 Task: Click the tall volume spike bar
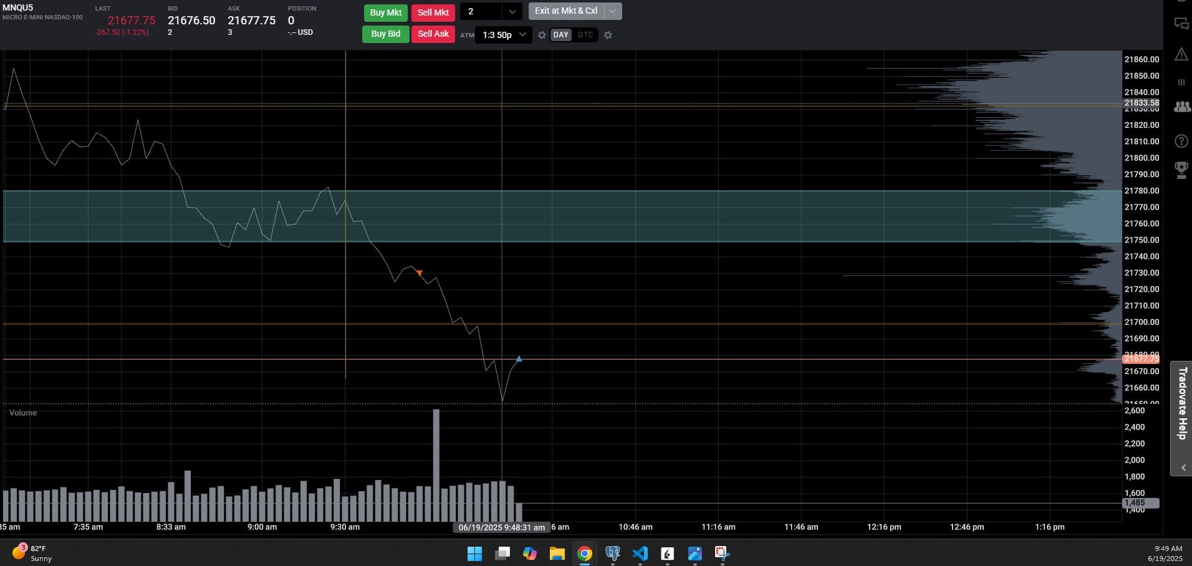(x=436, y=465)
